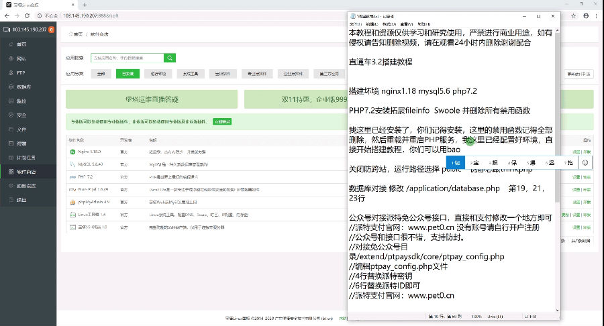
Task: Select the 第三方应用 category filter
Action: [330, 74]
